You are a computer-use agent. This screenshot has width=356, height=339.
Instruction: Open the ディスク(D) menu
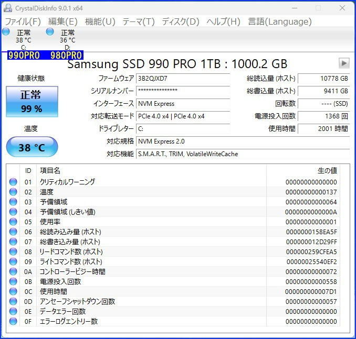[181, 21]
